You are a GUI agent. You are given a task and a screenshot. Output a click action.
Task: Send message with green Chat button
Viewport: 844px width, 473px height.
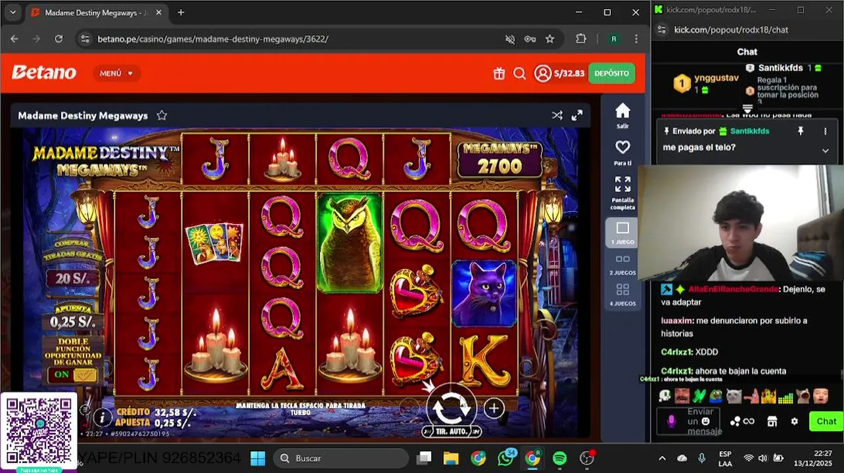826,421
